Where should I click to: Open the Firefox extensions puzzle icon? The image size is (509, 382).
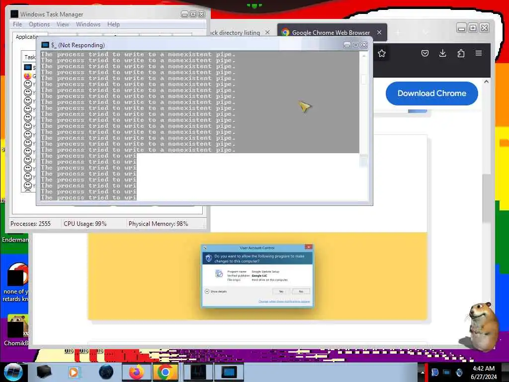461,53
